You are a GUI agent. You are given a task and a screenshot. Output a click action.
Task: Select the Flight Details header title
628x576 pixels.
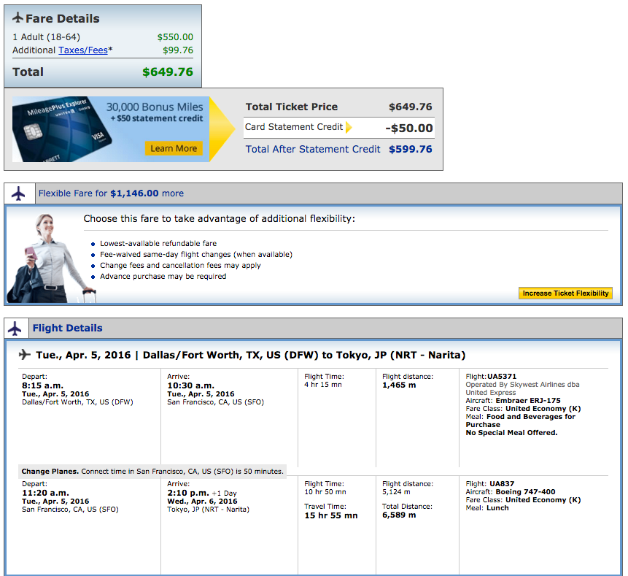pyautogui.click(x=67, y=329)
